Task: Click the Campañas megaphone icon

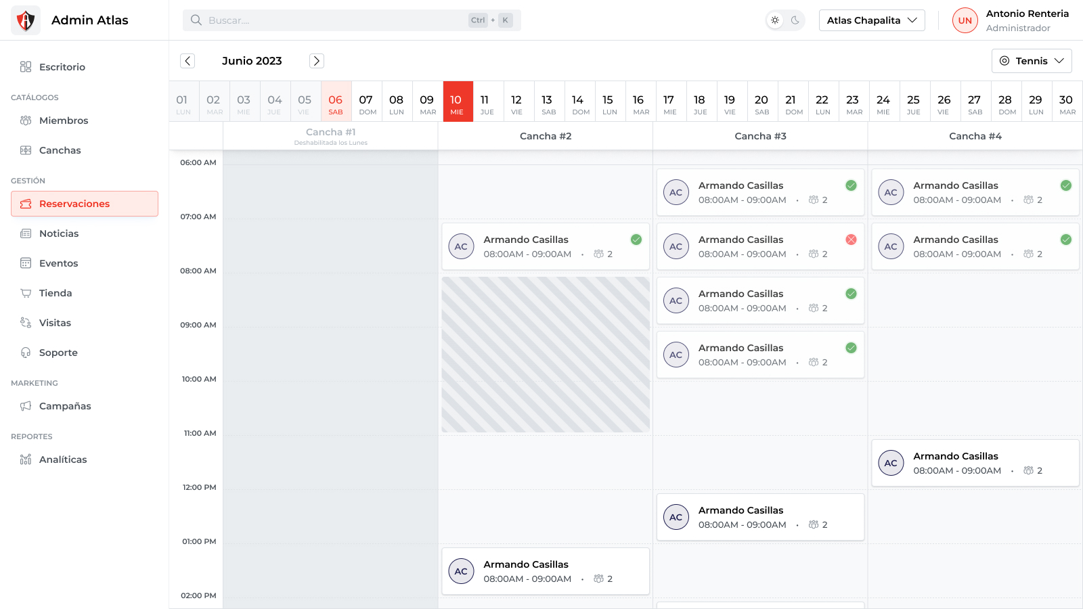Action: (x=26, y=406)
